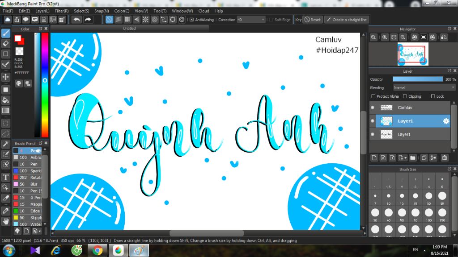Select the Airbrush brush

click(x=27, y=158)
